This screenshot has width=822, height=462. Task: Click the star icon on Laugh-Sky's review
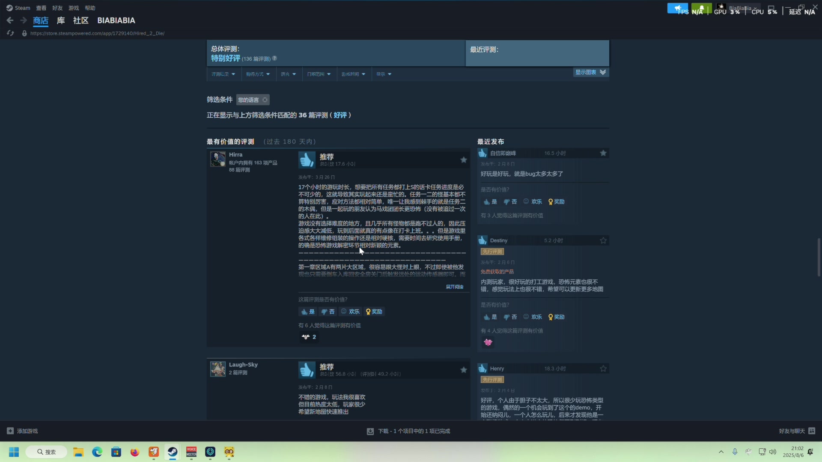pyautogui.click(x=463, y=370)
